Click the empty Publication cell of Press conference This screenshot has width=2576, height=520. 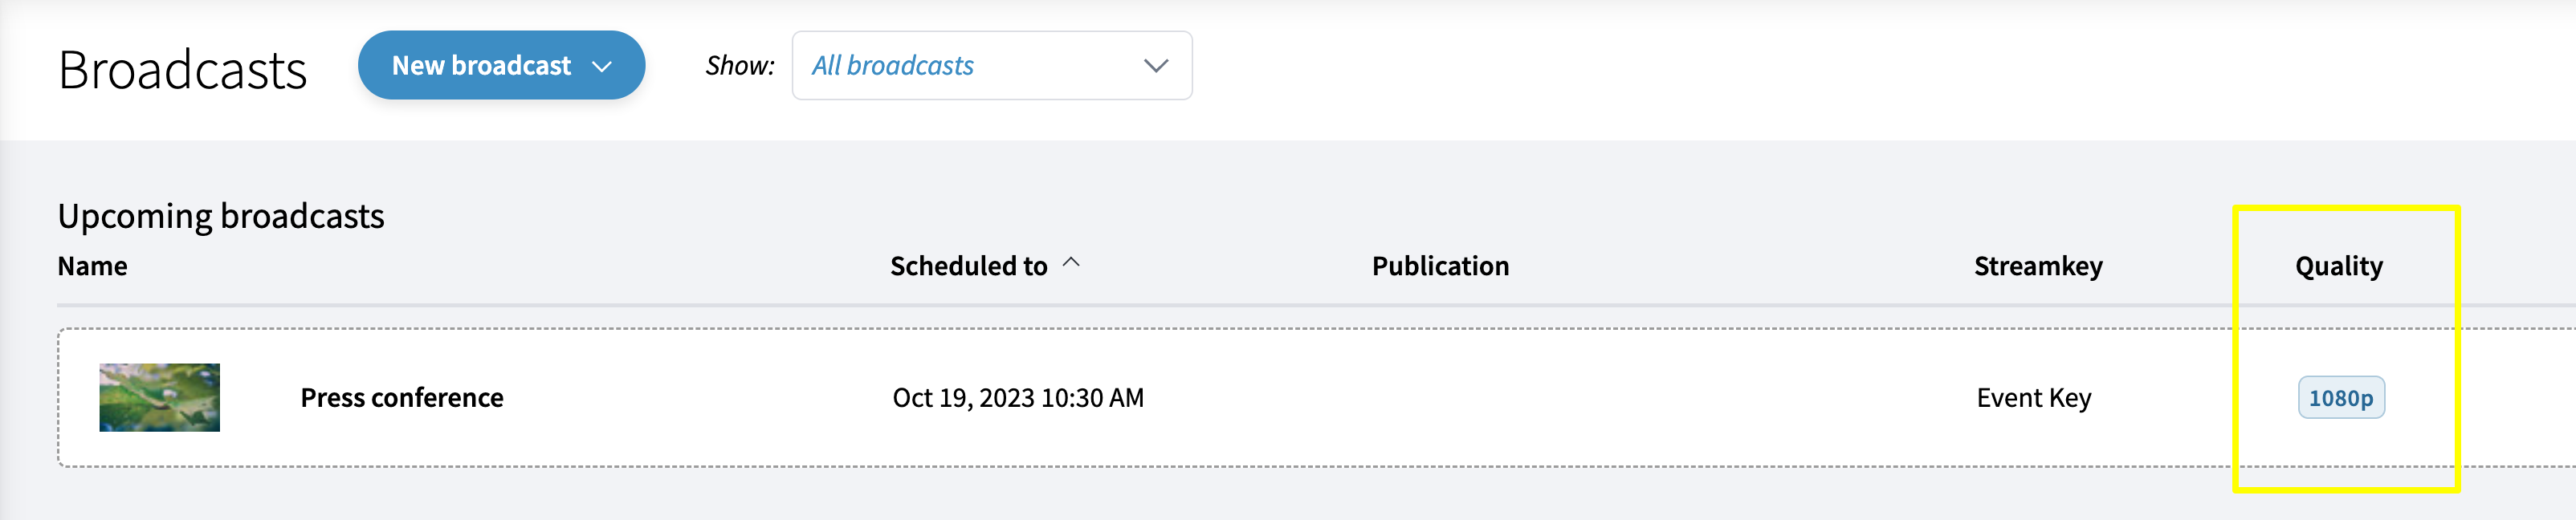tap(1440, 398)
